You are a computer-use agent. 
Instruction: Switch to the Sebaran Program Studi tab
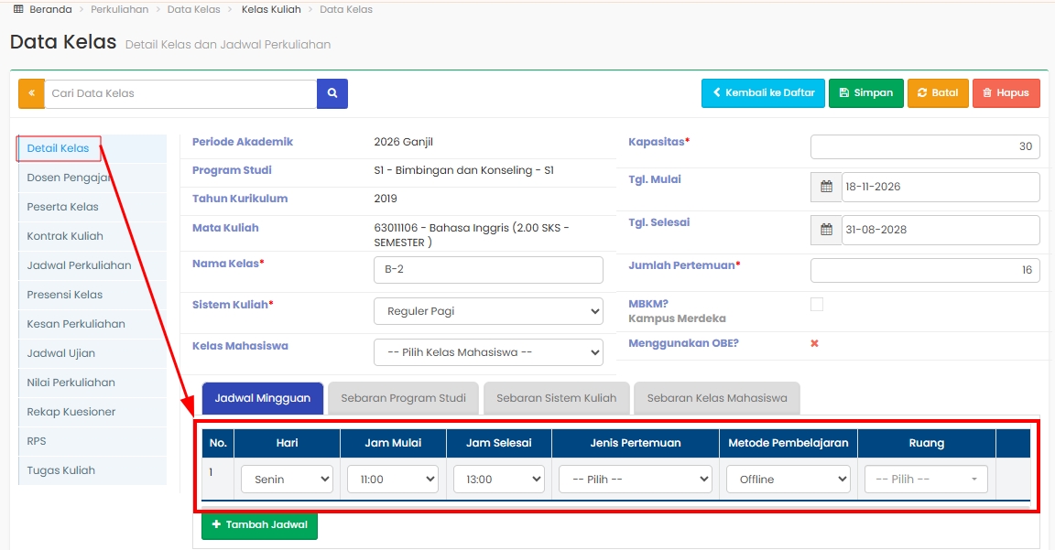click(403, 398)
